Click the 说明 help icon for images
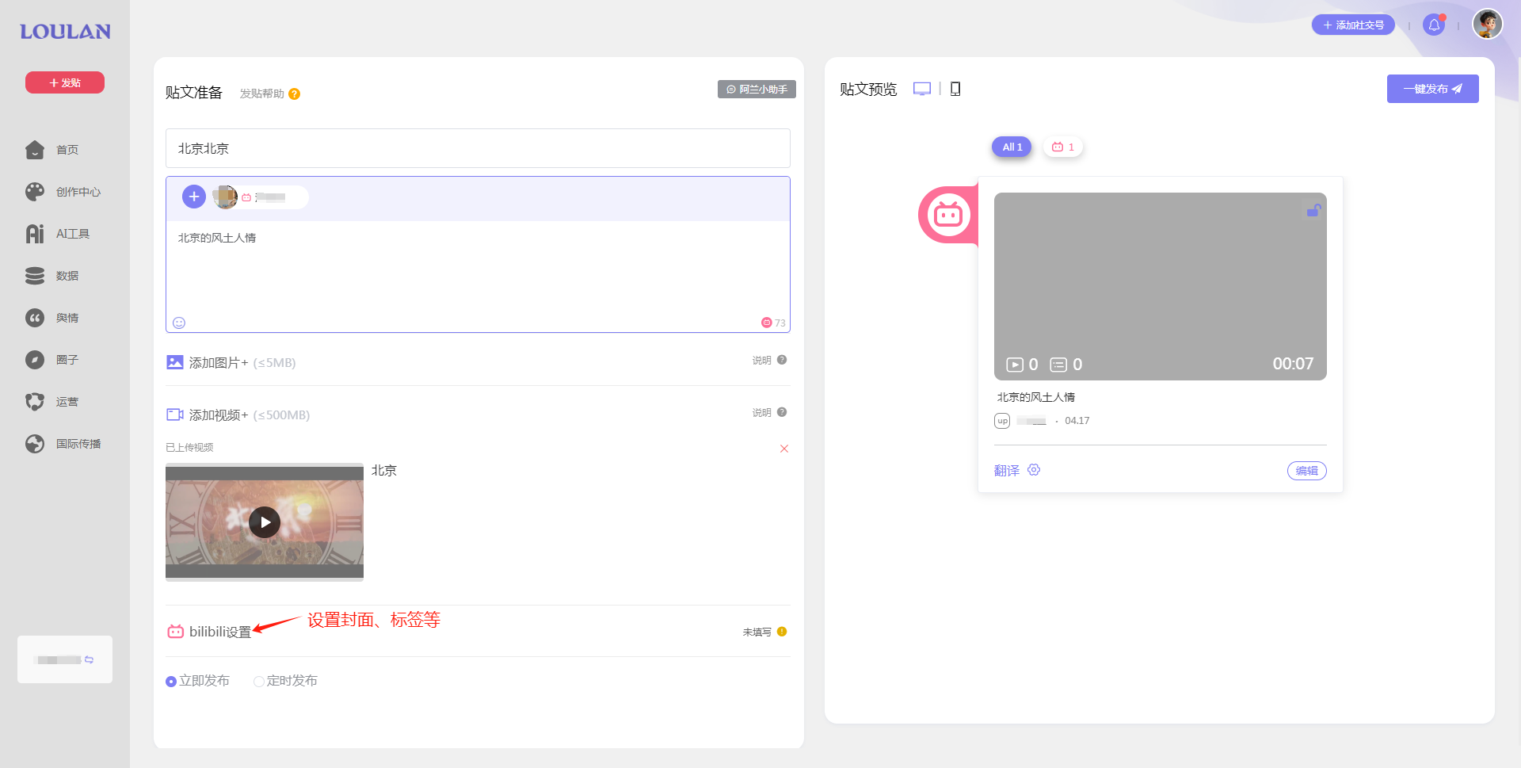Screen dimensions: 1521x768 coord(782,360)
